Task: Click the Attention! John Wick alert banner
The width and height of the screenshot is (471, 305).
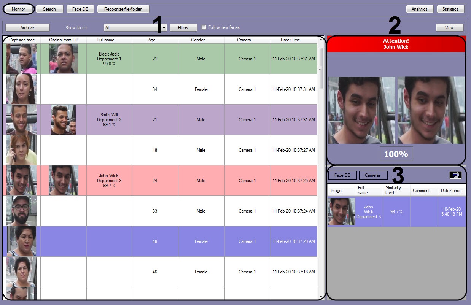Action: [x=396, y=44]
